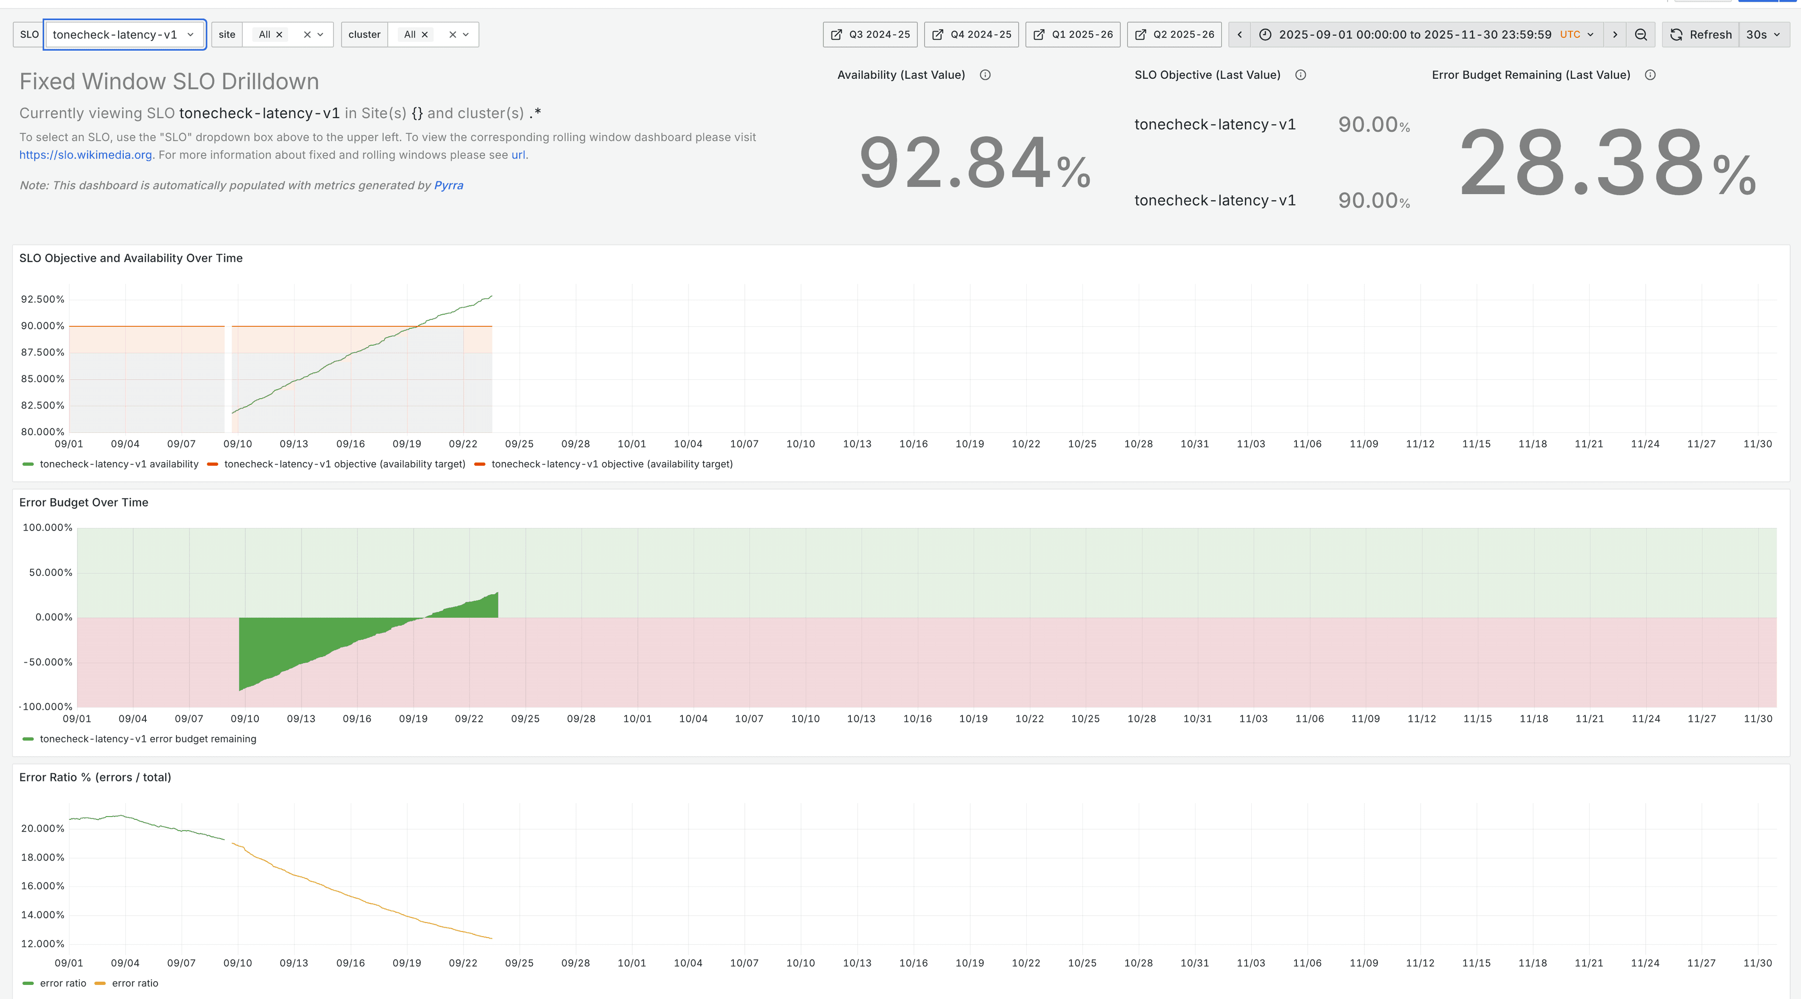The height and width of the screenshot is (999, 1801).
Task: Zoom out the time range
Action: (1641, 34)
